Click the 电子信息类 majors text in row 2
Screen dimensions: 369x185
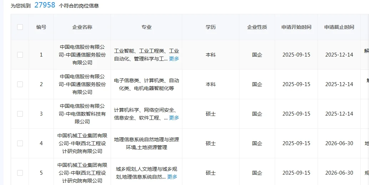coord(146,84)
